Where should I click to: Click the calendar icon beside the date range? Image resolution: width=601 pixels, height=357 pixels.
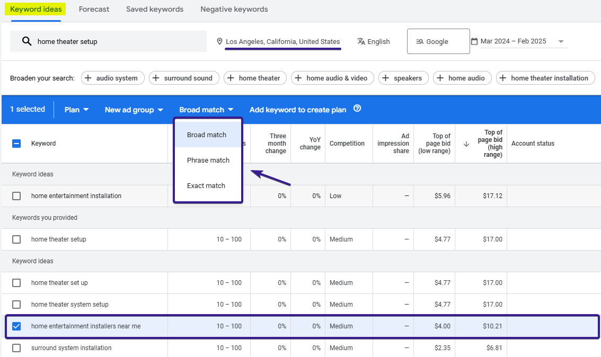click(x=474, y=40)
